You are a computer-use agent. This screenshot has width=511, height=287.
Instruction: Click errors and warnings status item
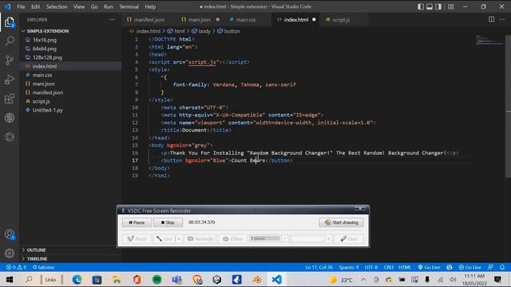coord(16,267)
